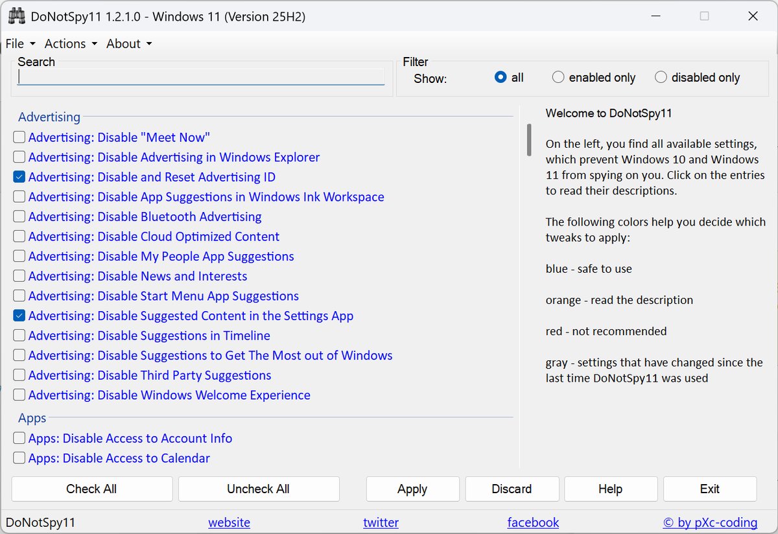Screen dimensions: 778x534
Task: Click into the Search text field
Action: 201,77
